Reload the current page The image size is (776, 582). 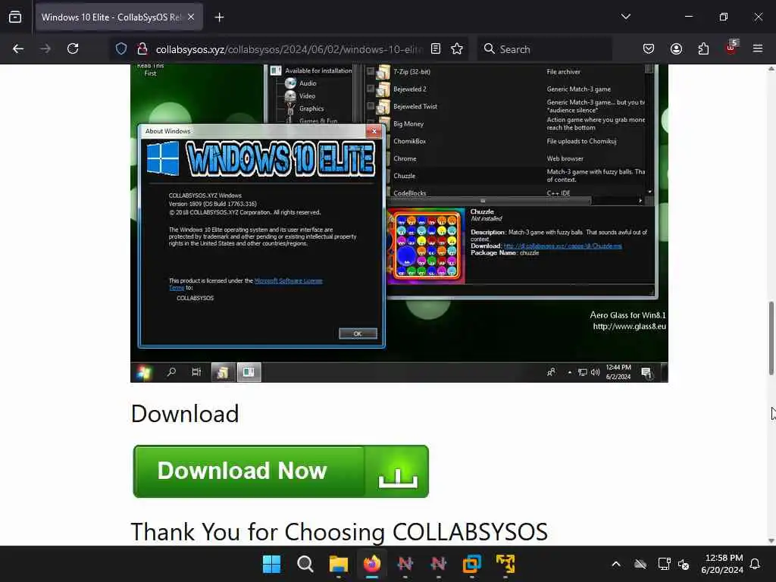[73, 48]
